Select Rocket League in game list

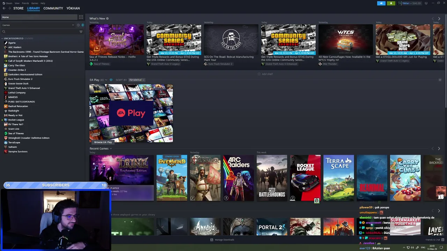pos(16,120)
